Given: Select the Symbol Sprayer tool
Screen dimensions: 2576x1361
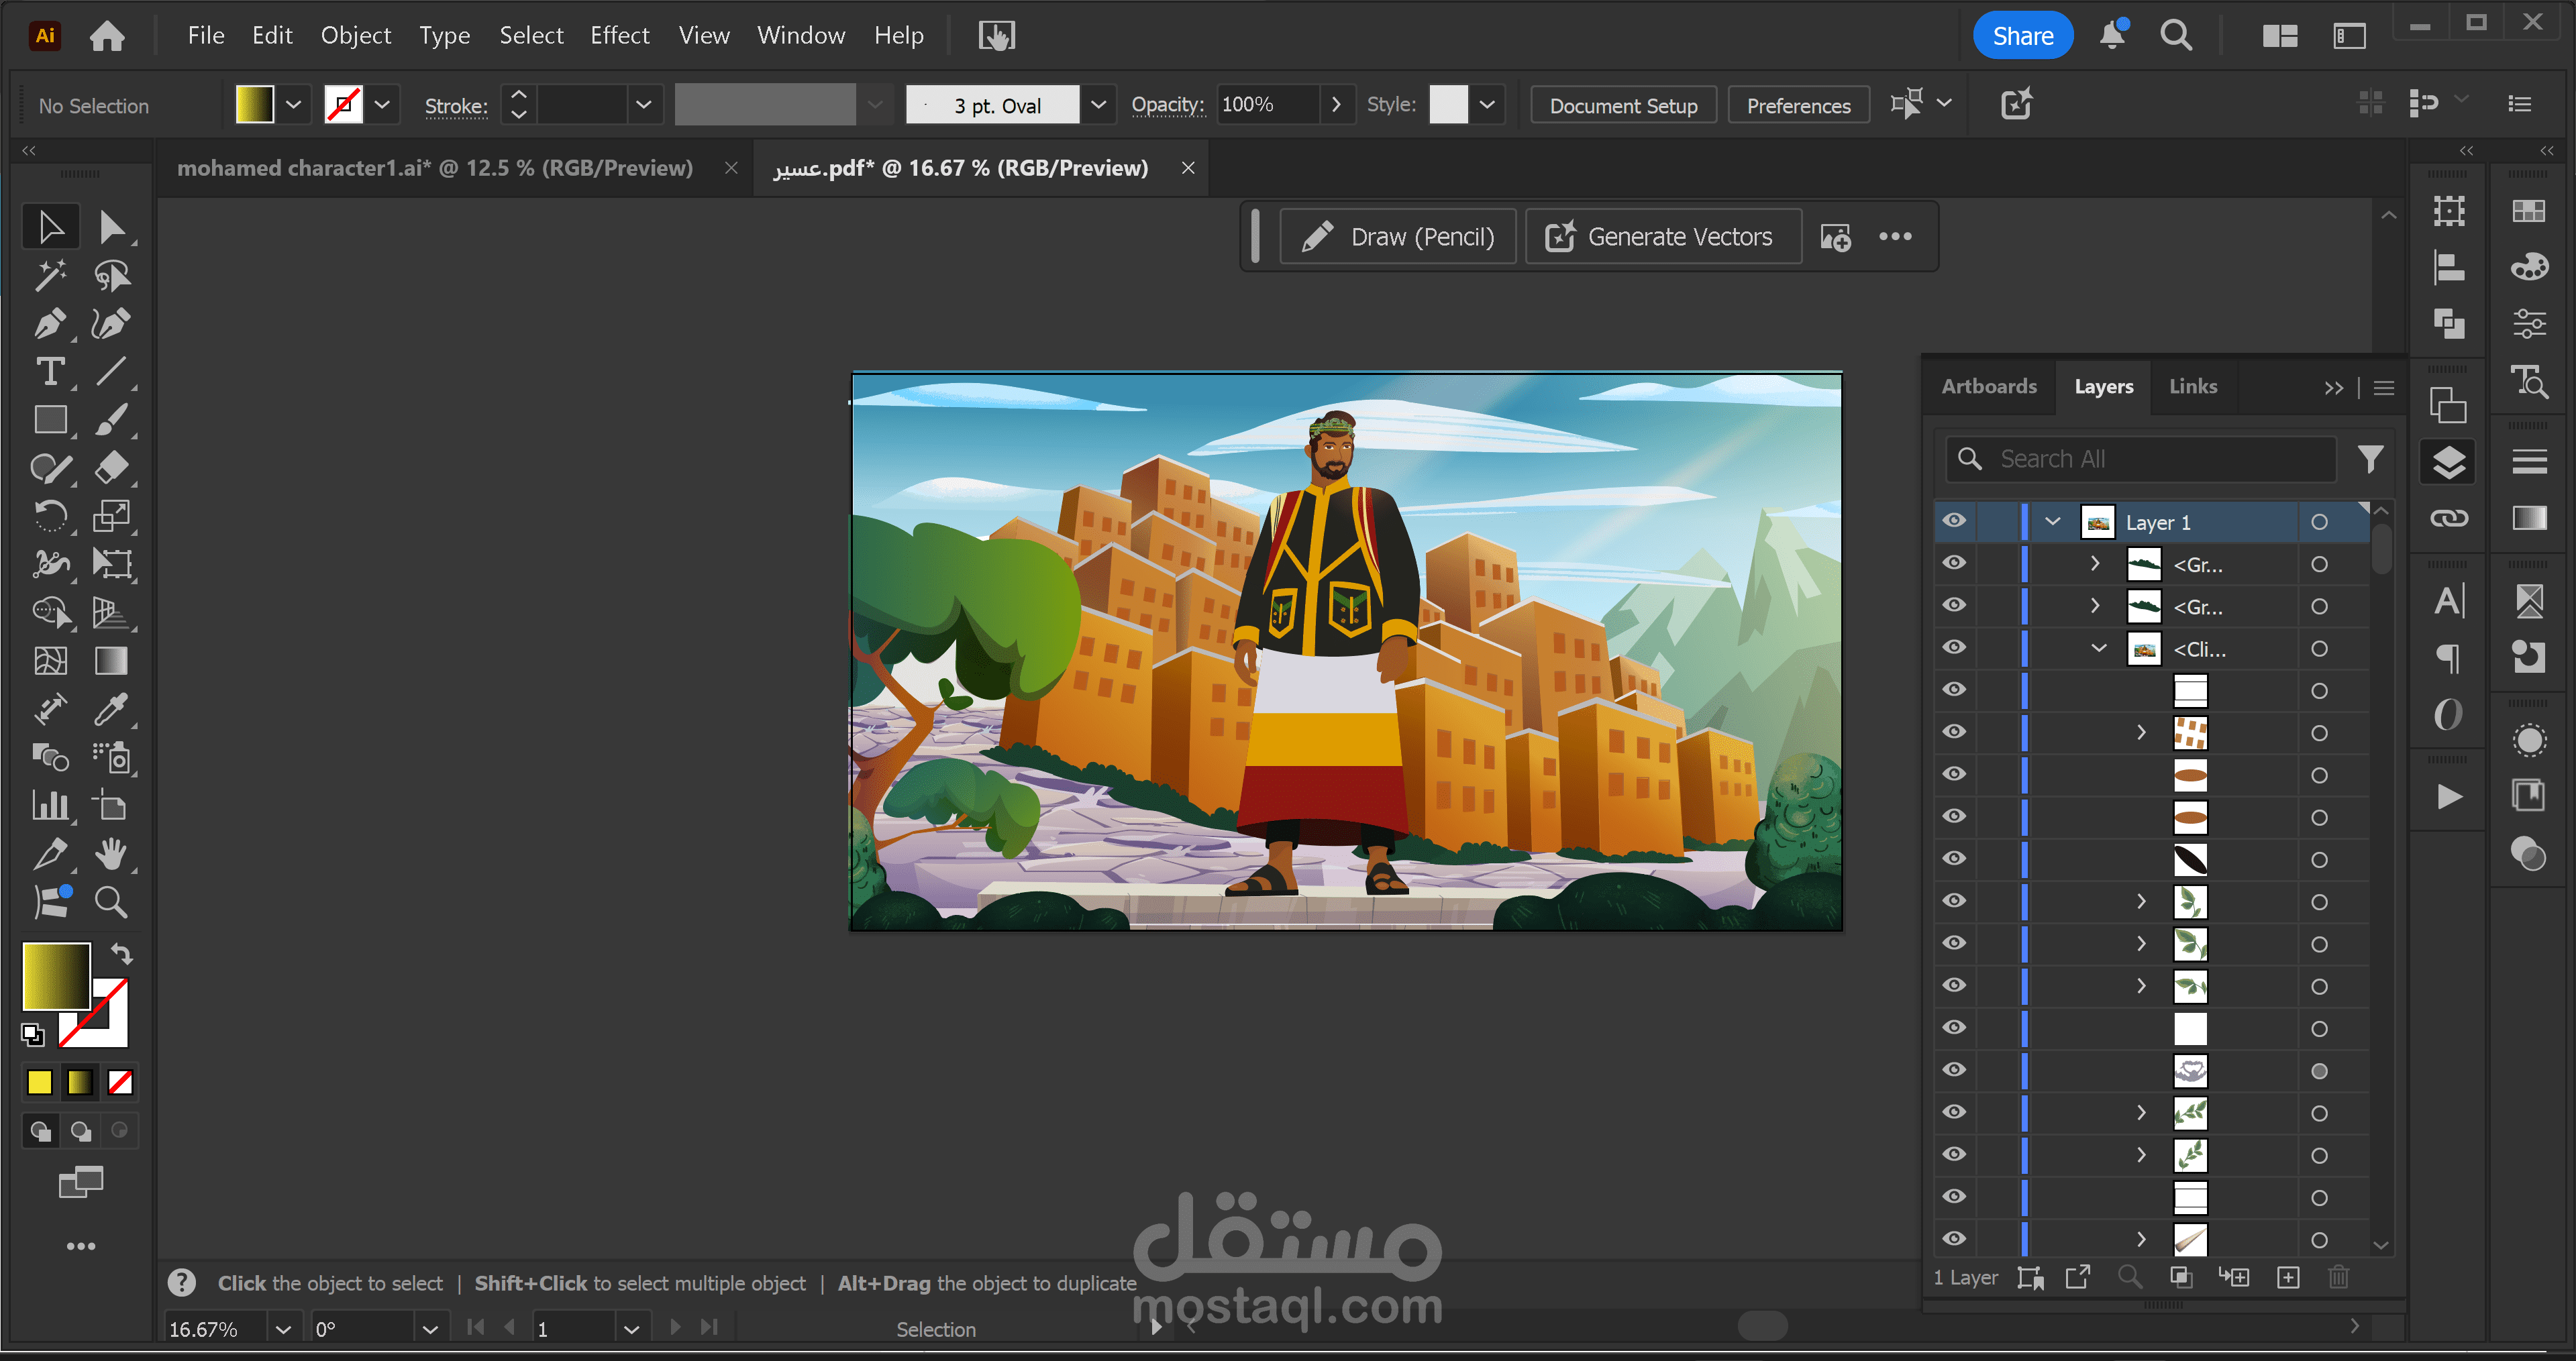Looking at the screenshot, I should point(112,757).
